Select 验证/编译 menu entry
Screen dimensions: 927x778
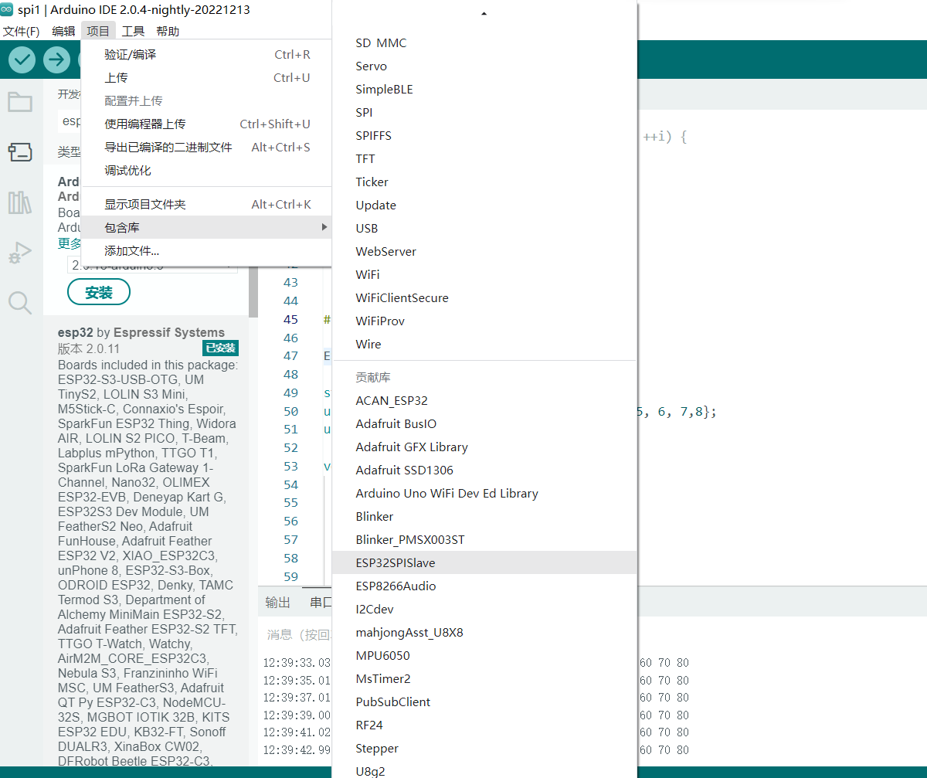click(206, 55)
